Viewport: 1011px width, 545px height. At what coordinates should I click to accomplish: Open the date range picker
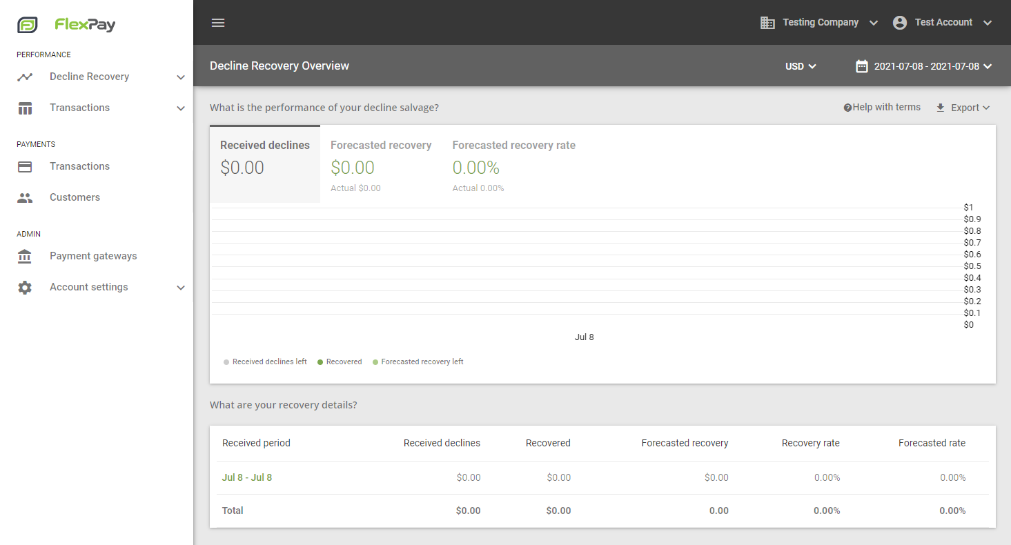[x=923, y=66]
